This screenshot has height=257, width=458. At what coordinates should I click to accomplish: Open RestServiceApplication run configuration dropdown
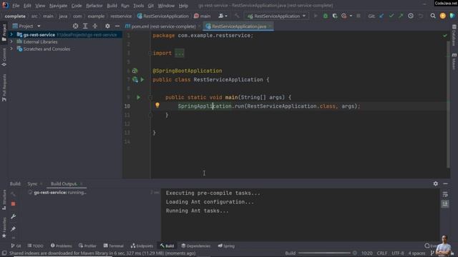point(276,16)
